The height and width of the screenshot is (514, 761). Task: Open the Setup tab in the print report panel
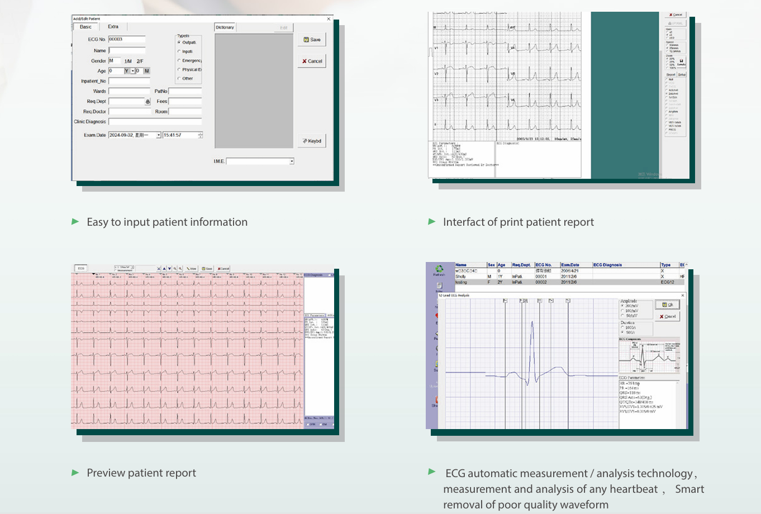pos(682,74)
